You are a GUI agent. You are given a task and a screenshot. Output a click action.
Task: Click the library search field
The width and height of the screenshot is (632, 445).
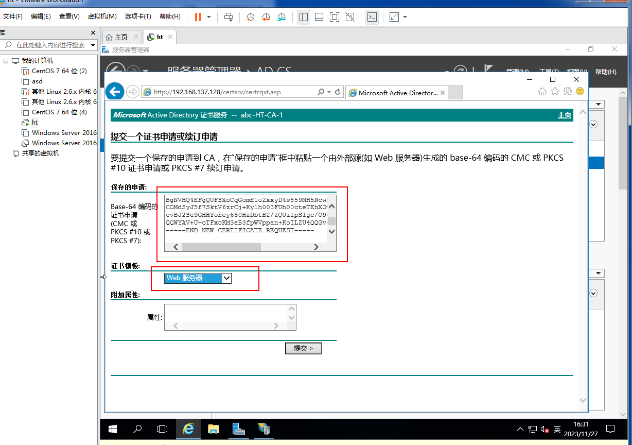46,45
